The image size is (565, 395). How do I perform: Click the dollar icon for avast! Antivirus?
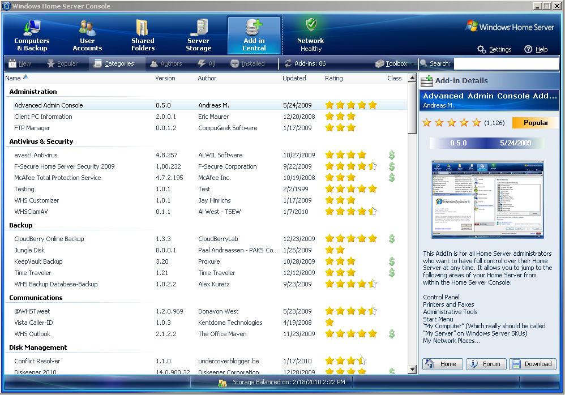tap(392, 155)
